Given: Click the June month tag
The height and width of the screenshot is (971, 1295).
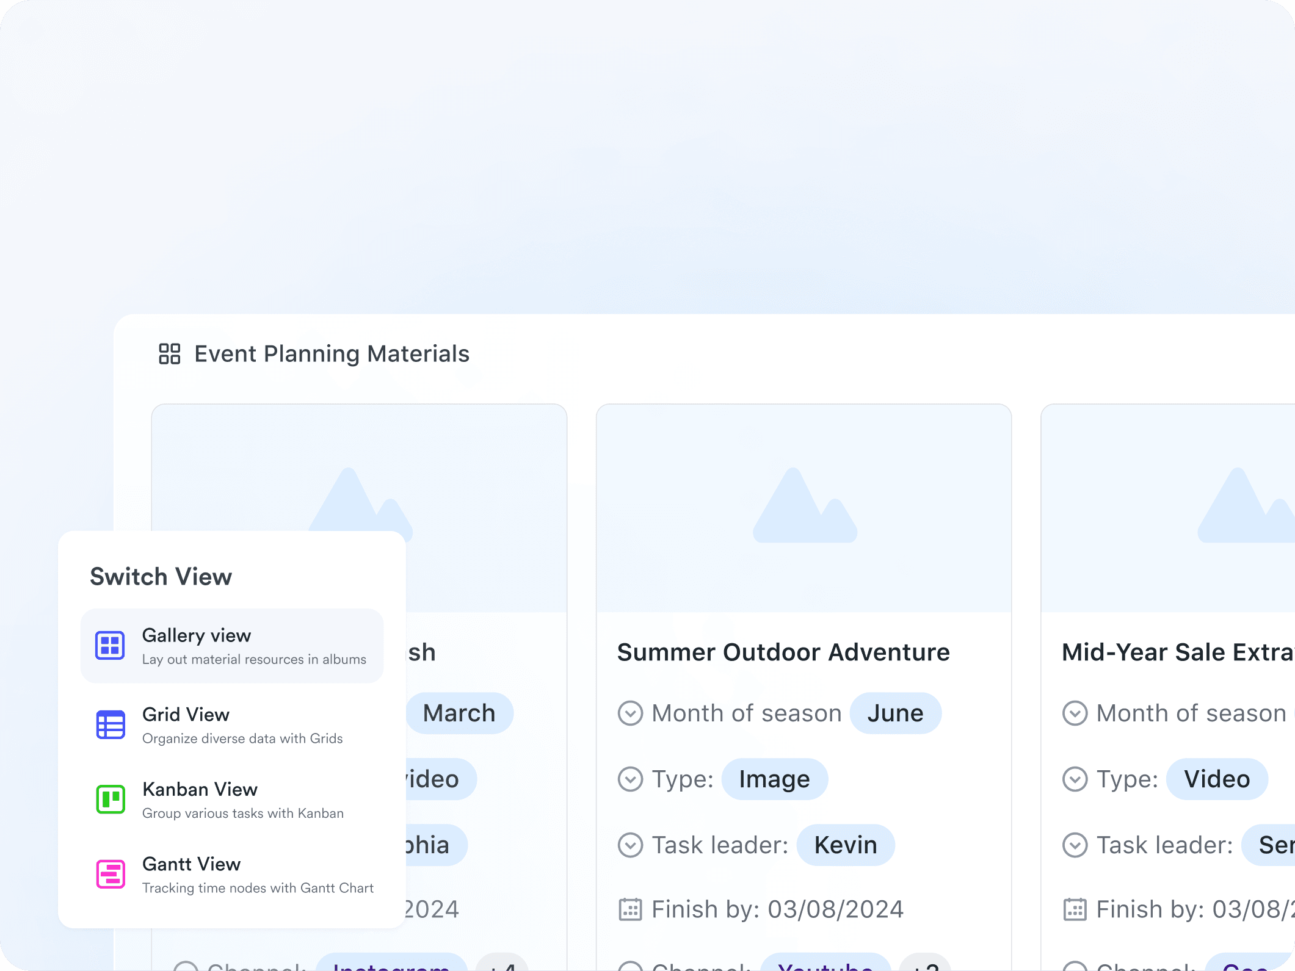Looking at the screenshot, I should tap(895, 713).
